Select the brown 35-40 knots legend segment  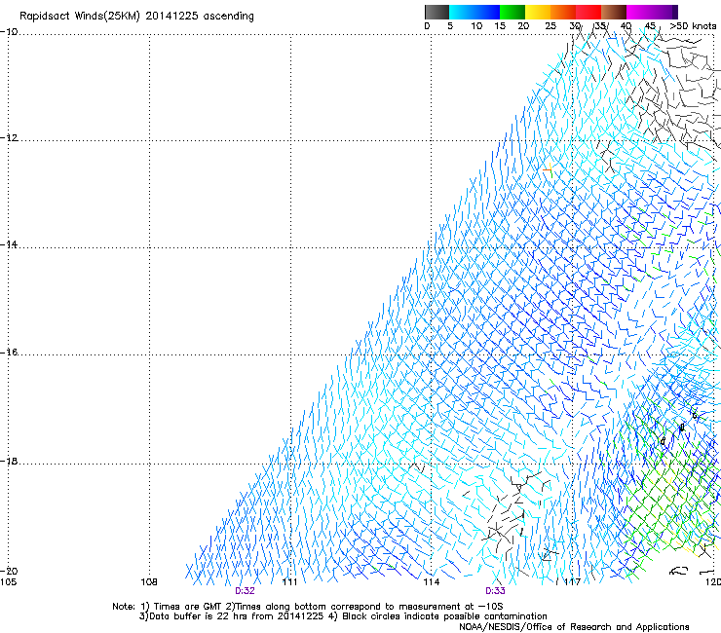614,12
